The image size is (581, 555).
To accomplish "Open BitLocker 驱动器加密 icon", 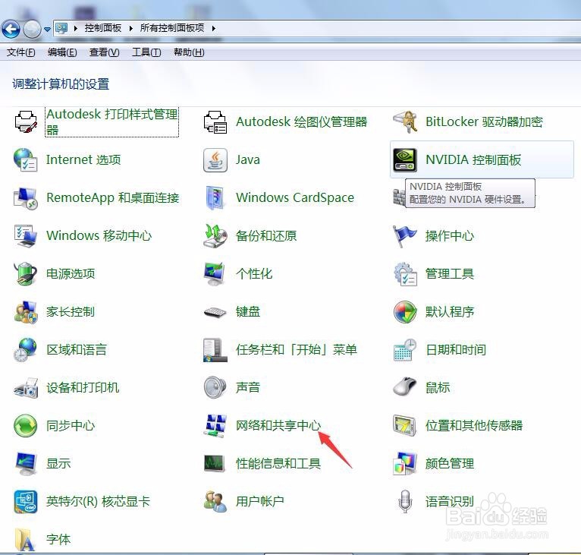I will tap(405, 121).
